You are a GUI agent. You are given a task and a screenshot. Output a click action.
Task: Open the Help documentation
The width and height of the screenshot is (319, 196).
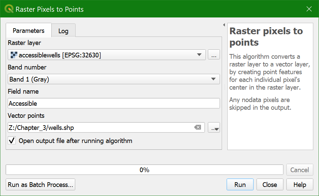coord(300,185)
